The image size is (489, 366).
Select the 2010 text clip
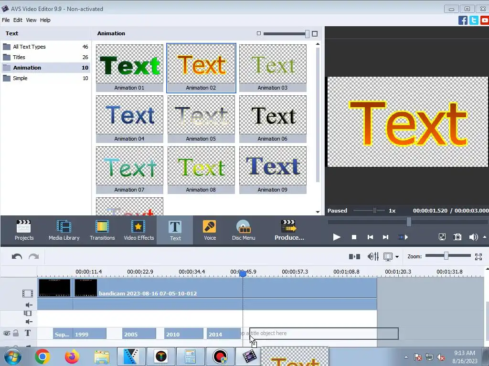184,334
